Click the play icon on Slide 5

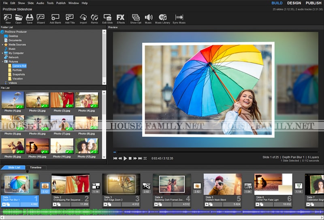207,205
